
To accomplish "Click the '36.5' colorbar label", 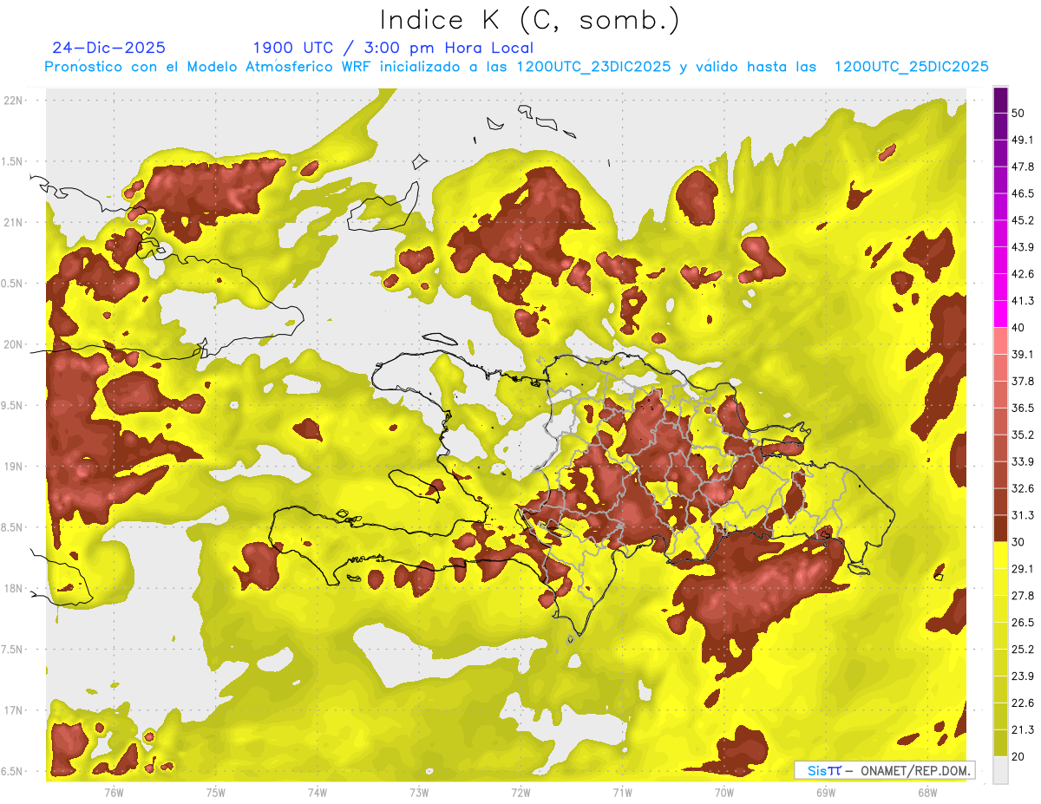I will (1023, 408).
